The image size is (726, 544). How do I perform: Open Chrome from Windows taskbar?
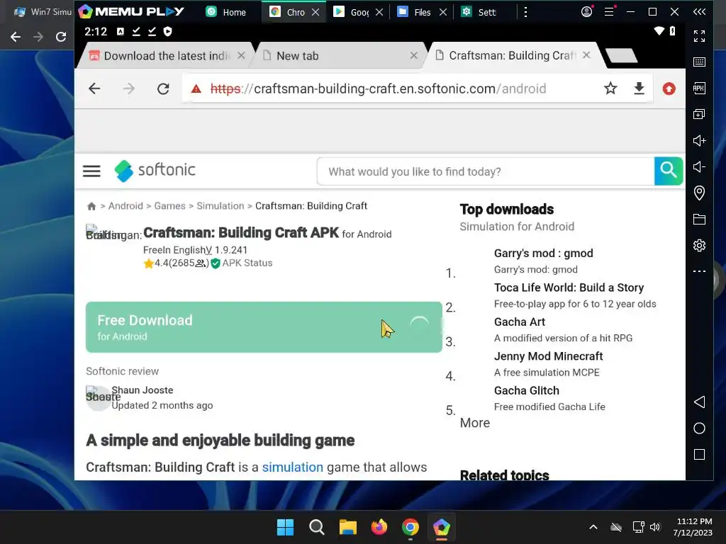coord(411,527)
